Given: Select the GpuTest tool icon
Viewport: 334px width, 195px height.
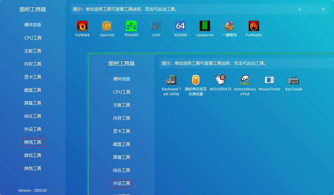Looking at the screenshot, I should click(x=107, y=26).
